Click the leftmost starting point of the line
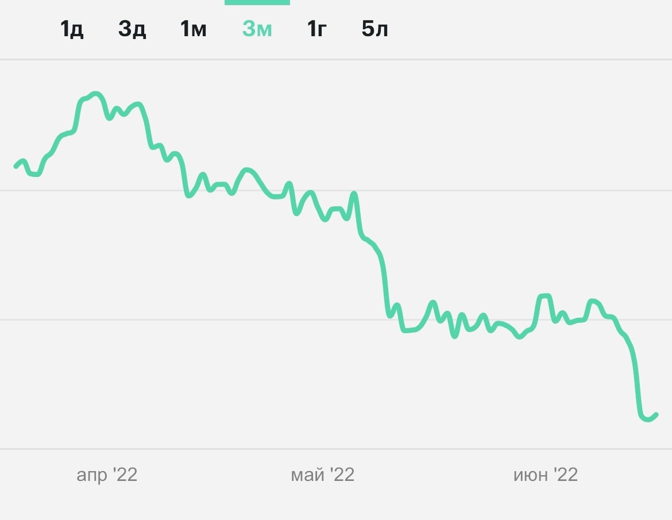 [x=16, y=166]
